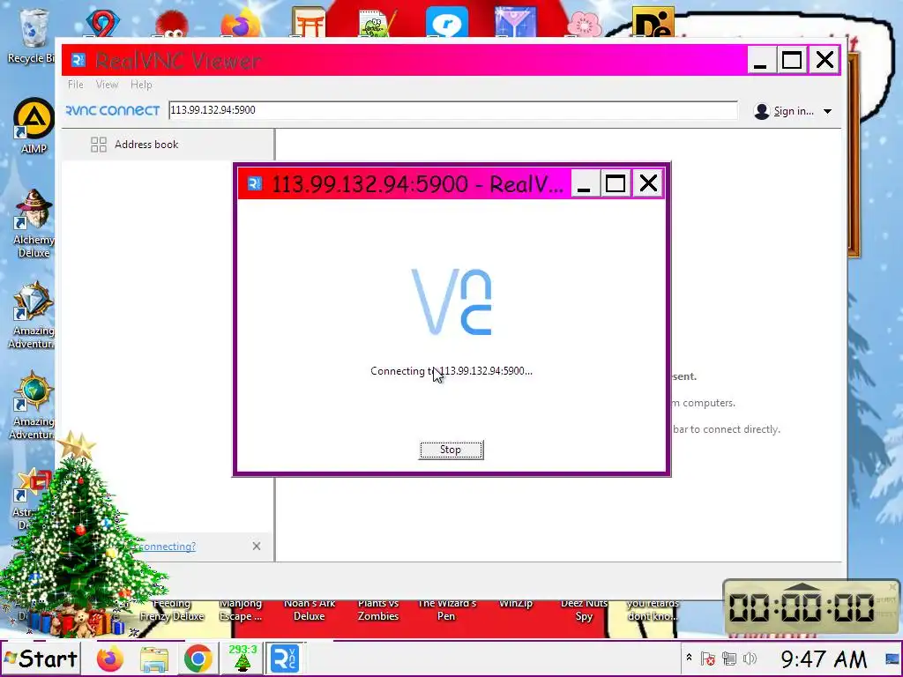Select the AIMP desktop shortcut
Image resolution: width=903 pixels, height=677 pixels.
(x=34, y=126)
